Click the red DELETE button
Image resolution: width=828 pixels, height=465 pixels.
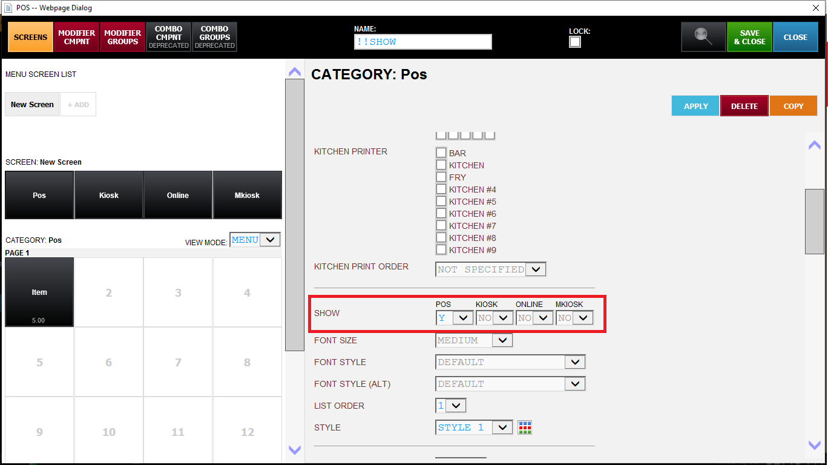point(744,106)
